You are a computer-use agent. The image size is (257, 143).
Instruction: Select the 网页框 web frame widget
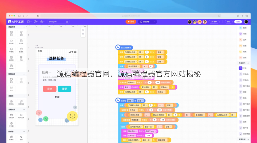click(11, 58)
